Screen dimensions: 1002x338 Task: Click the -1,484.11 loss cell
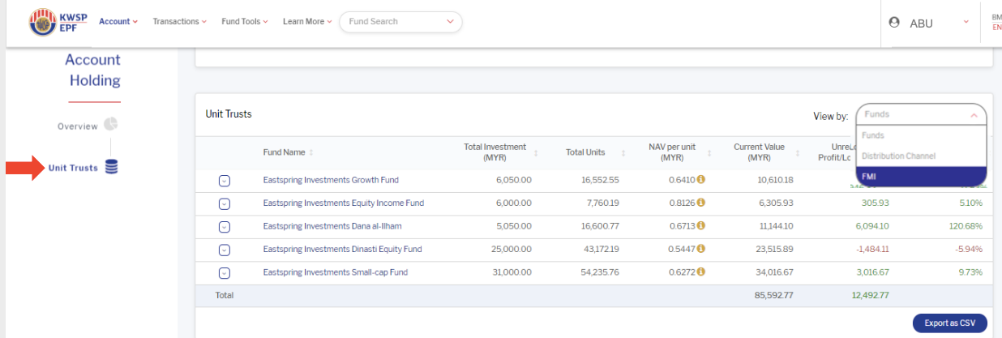[x=873, y=249]
